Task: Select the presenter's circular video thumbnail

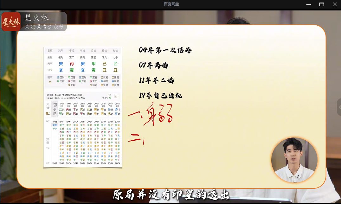Action: 294,160
